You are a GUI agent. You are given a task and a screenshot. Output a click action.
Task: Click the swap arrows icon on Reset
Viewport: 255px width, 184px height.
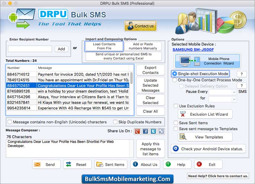coord(69,164)
